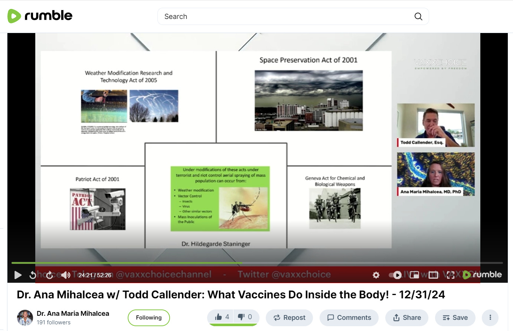Focus the Search input field
513x331 pixels.
(293, 16)
